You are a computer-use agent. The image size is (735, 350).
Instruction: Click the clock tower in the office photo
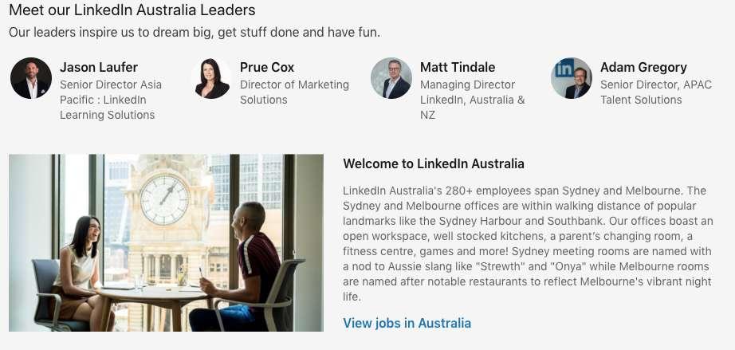click(165, 199)
